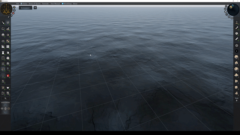The width and height of the screenshot is (240, 135).
Task: Open the token pawn tool on right
Action: click(x=237, y=22)
